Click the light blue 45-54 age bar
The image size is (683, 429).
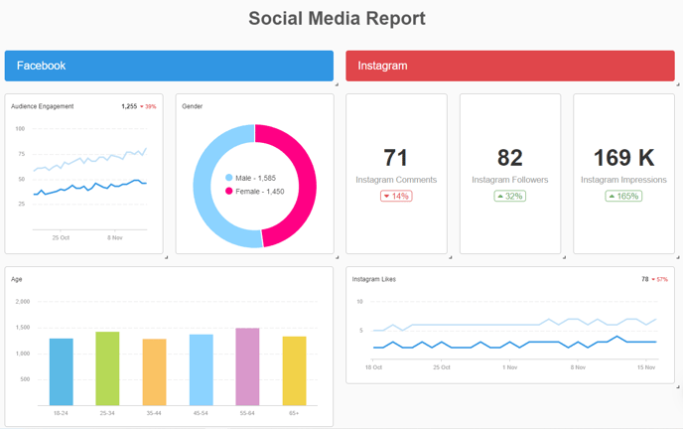click(202, 369)
